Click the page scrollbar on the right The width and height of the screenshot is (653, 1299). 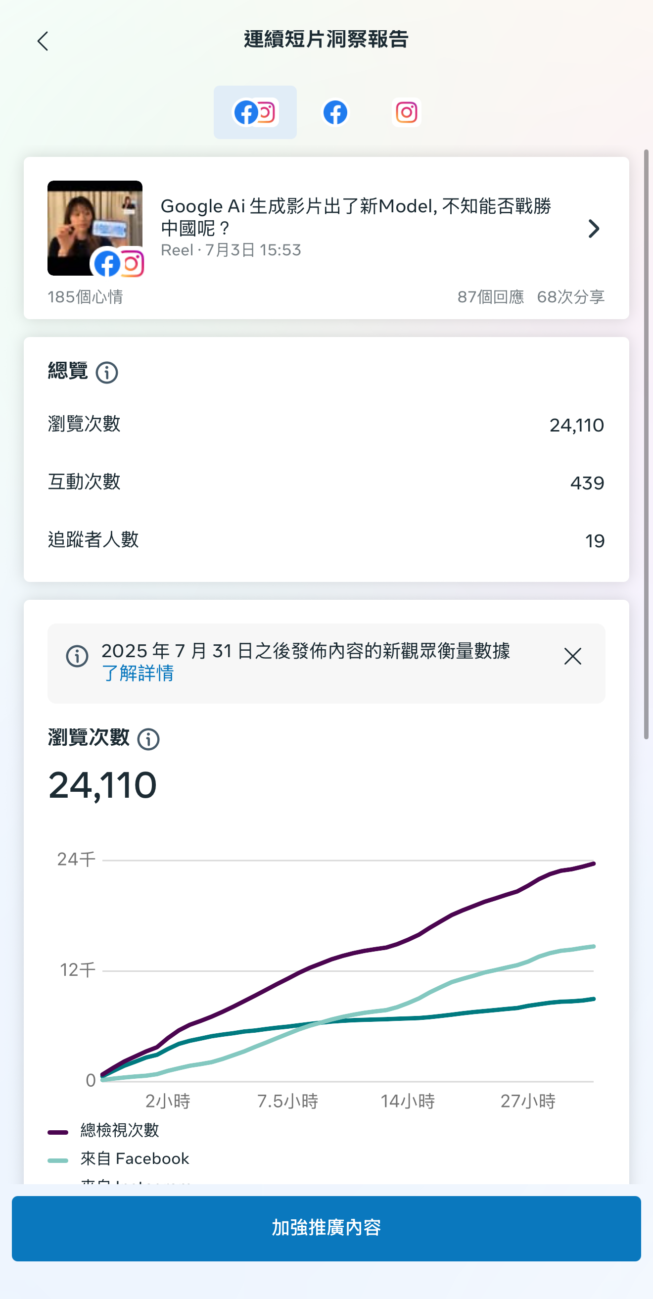(646, 444)
